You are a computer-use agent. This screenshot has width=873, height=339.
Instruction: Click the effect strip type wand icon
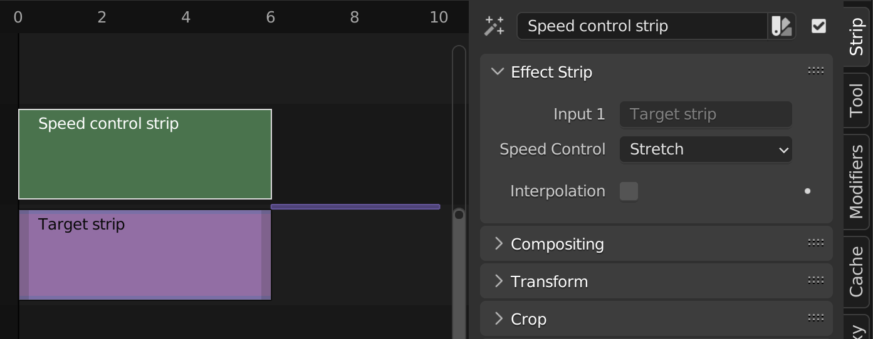coord(494,26)
